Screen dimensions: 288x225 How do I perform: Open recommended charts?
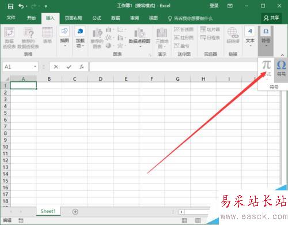97,38
